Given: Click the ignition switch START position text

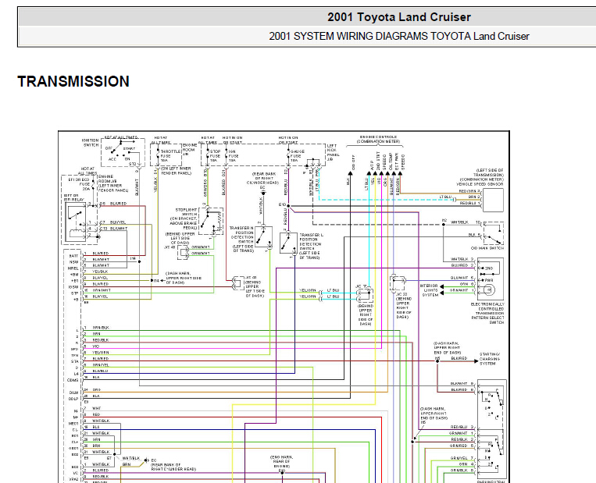Looking at the screenshot, I should (x=129, y=149).
